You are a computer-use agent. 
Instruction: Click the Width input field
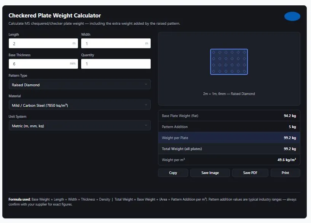116,43
